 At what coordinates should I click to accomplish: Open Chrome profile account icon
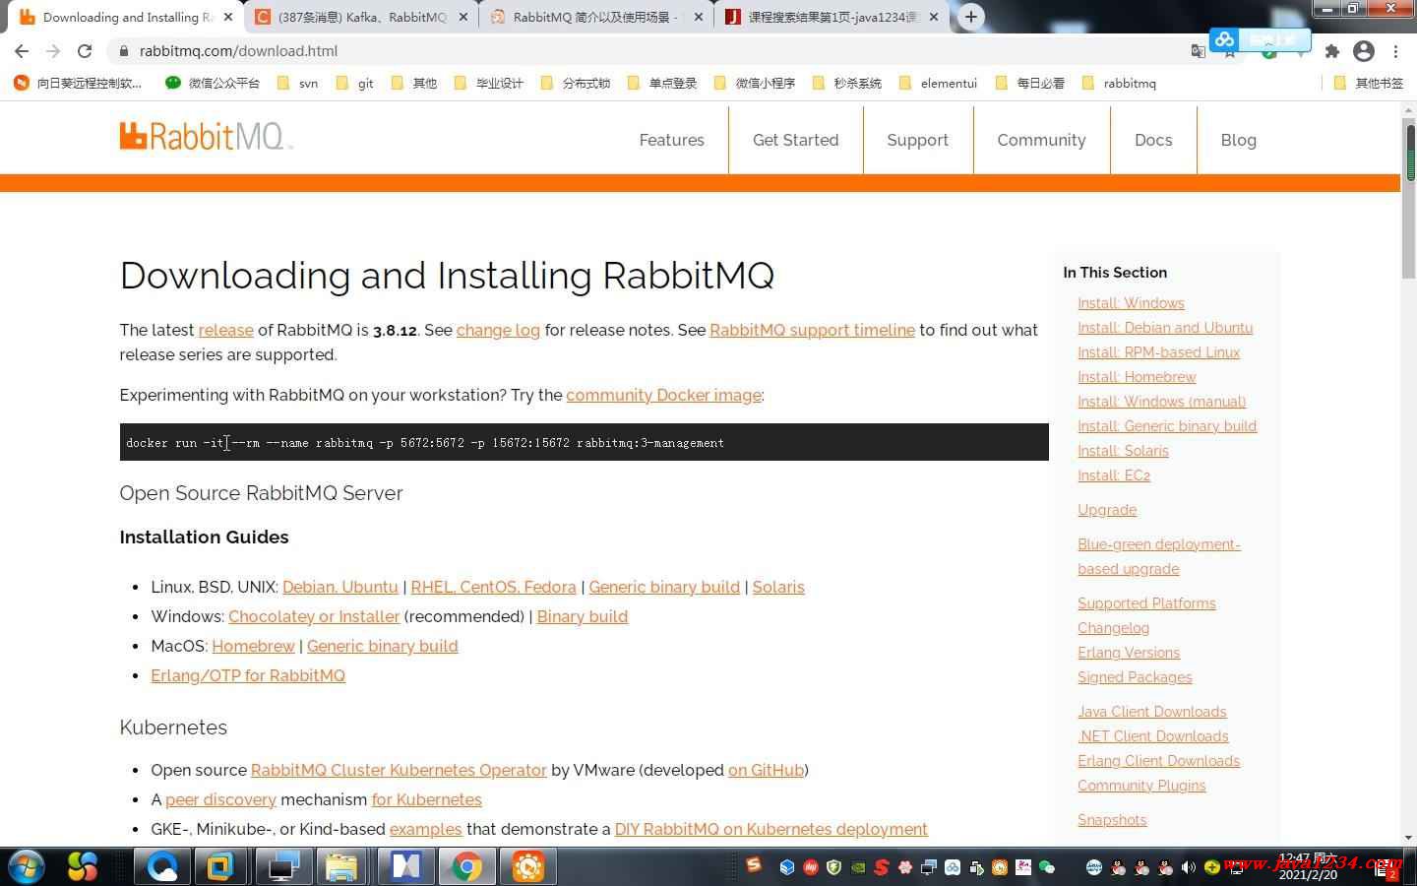point(1364,51)
